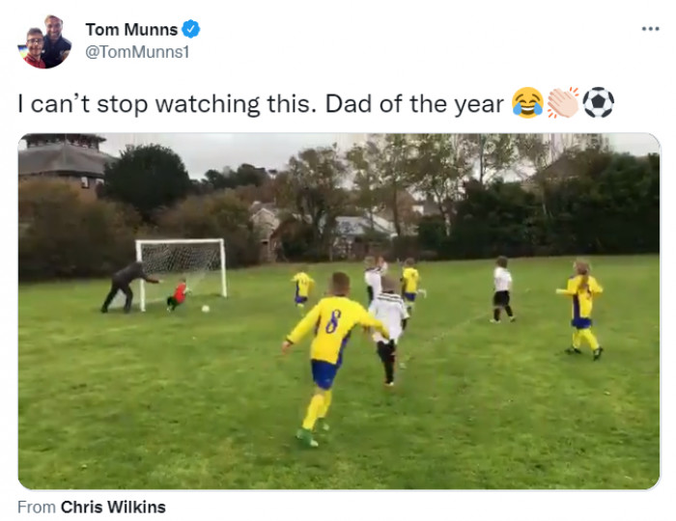Click the soccer ball near the goal

(x=206, y=309)
